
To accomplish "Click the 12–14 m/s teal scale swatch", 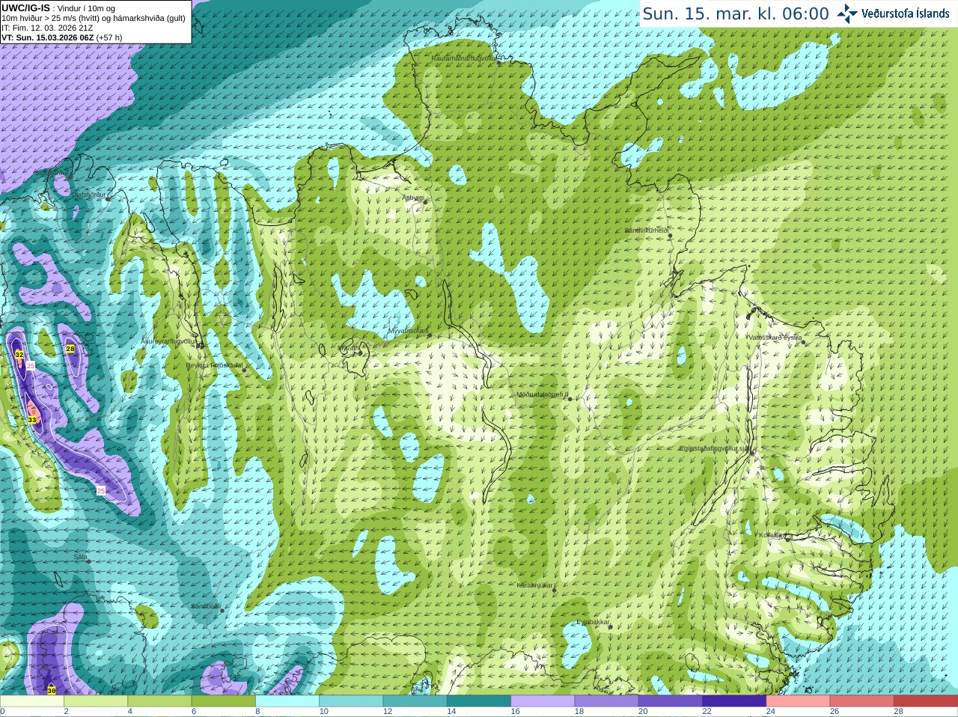I will (x=415, y=701).
